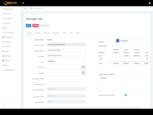Viewport: 153px width, 115px height.
Task: Click the gear icon at sidebar bottom
Action: pos(3,106)
